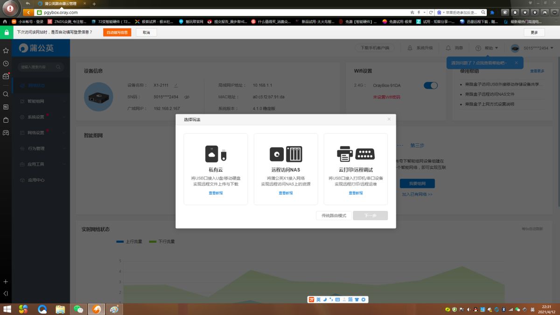Open the tutorial link under 远程访问NAS
Screen dimensions: 560x315
coord(286,193)
